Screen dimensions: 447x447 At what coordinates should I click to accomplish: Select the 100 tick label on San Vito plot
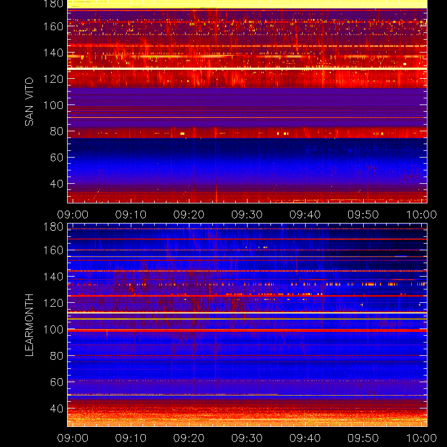(53, 105)
